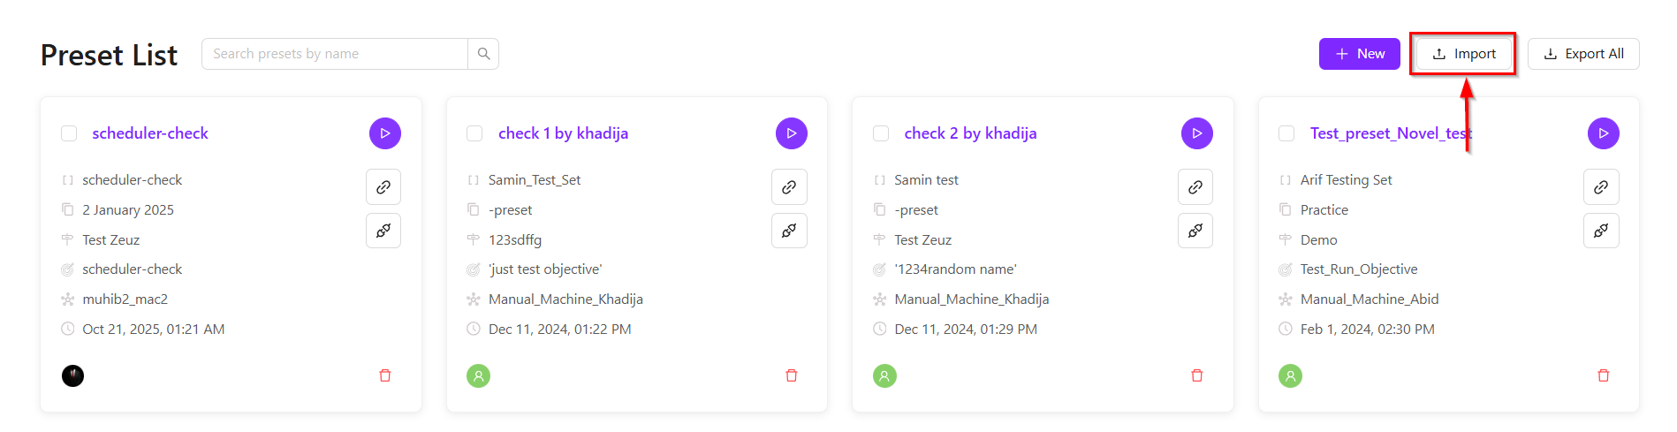Run the scheduler-check preset
Image resolution: width=1677 pixels, height=432 pixels.
384,133
